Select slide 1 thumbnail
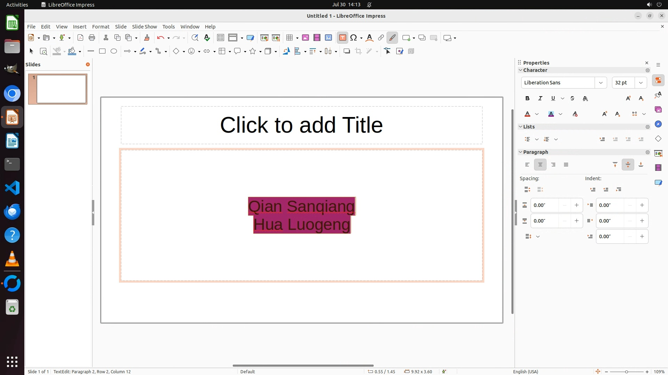Viewport: 668px width, 375px height. coord(61,89)
